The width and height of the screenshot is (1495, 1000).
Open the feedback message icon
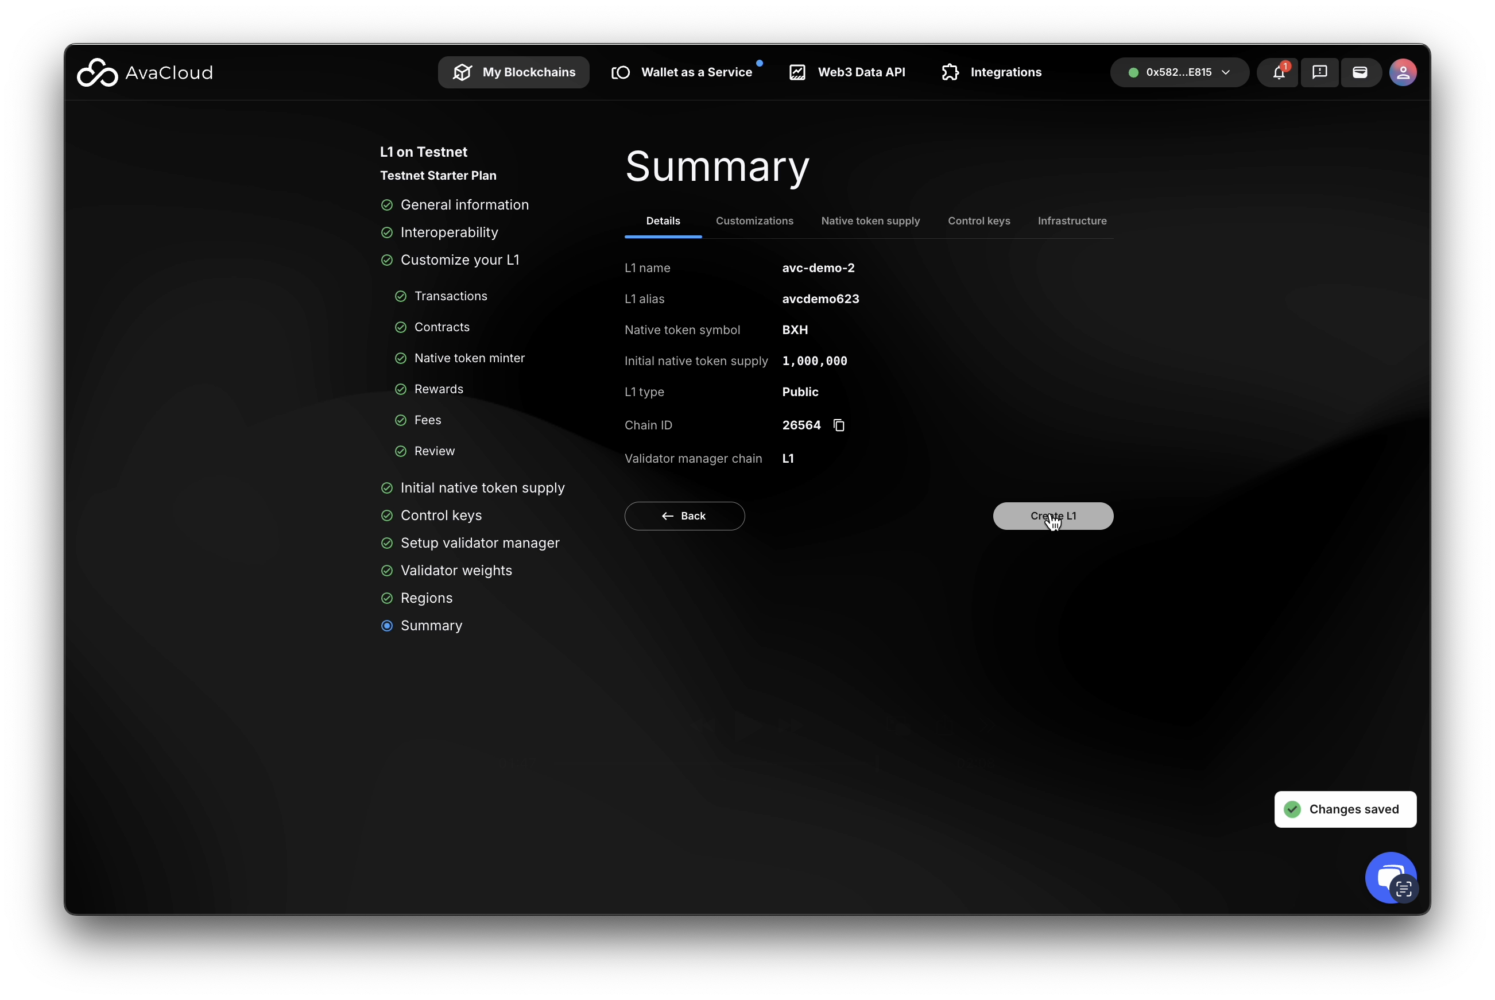tap(1319, 73)
